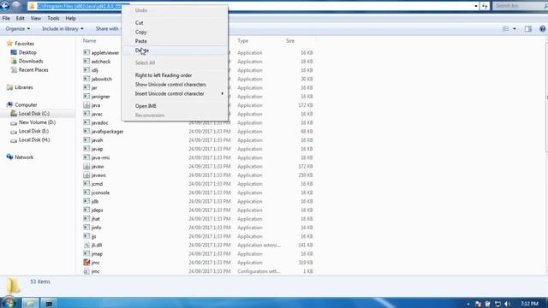Select the jmc configuration settings file icon
Image resolution: width=548 pixels, height=308 pixels.
(x=86, y=271)
